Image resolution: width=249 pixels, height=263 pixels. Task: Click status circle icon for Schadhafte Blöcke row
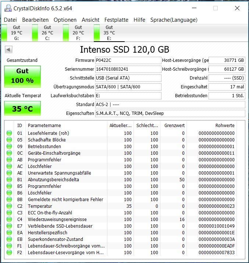(9, 140)
